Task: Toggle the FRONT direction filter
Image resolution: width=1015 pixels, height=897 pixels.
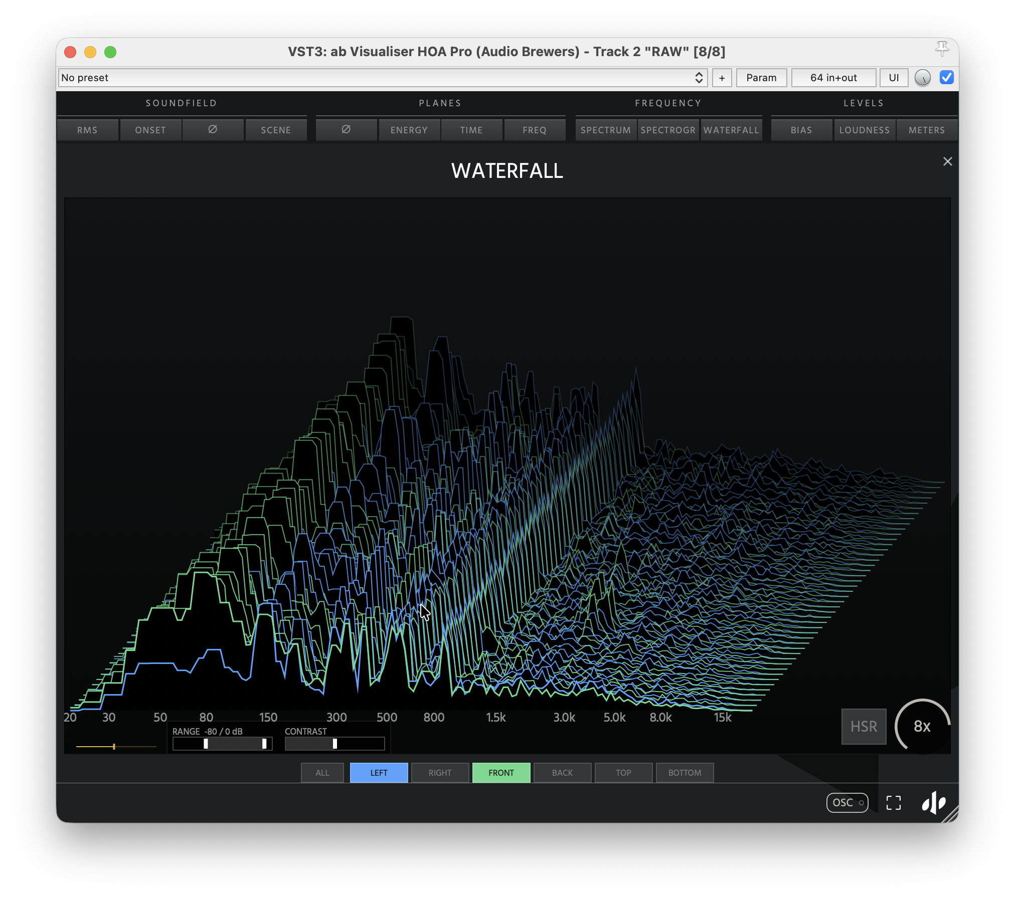Action: 501,773
